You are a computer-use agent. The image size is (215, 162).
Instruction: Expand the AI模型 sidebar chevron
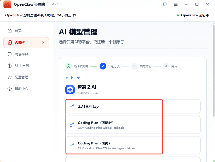(x=43, y=43)
